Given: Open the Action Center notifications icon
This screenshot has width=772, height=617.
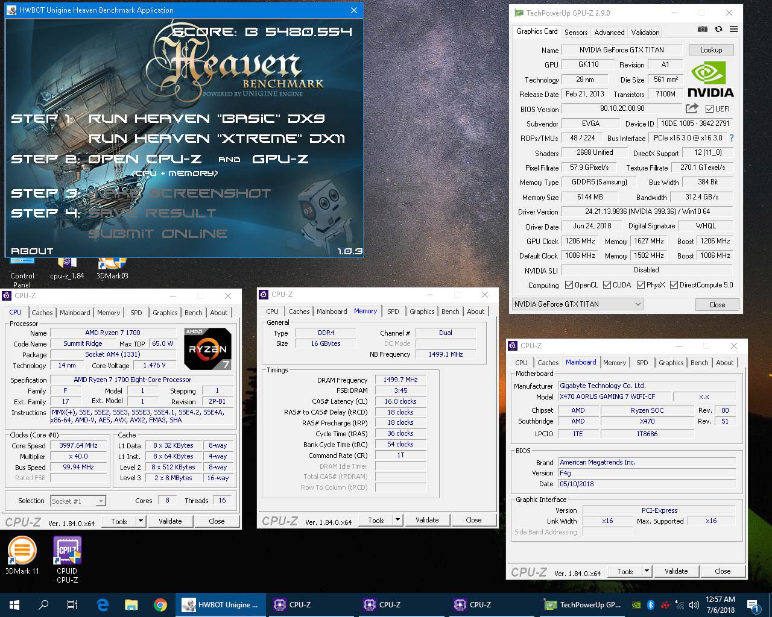Looking at the screenshot, I should [753, 605].
